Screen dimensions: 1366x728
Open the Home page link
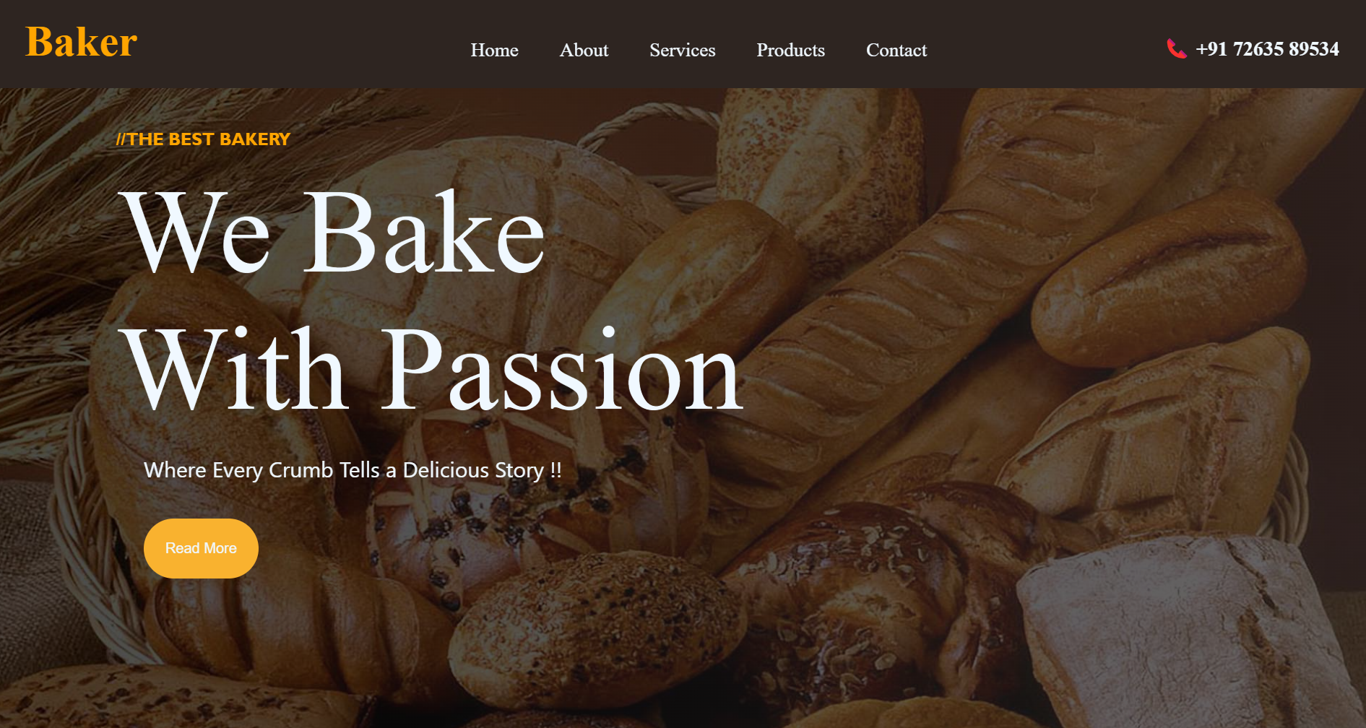pyautogui.click(x=494, y=50)
